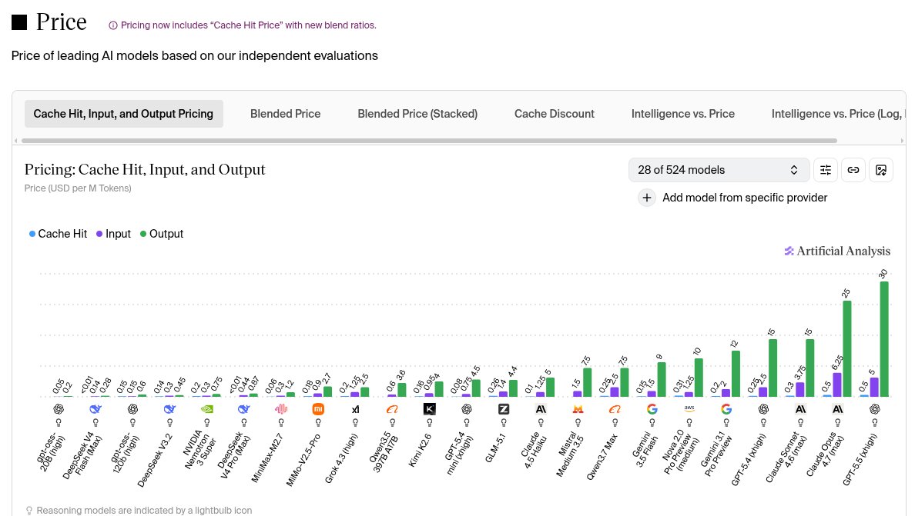Click the Qwen3.5 397B A17B Alibaba logo
915x516 pixels.
click(392, 409)
